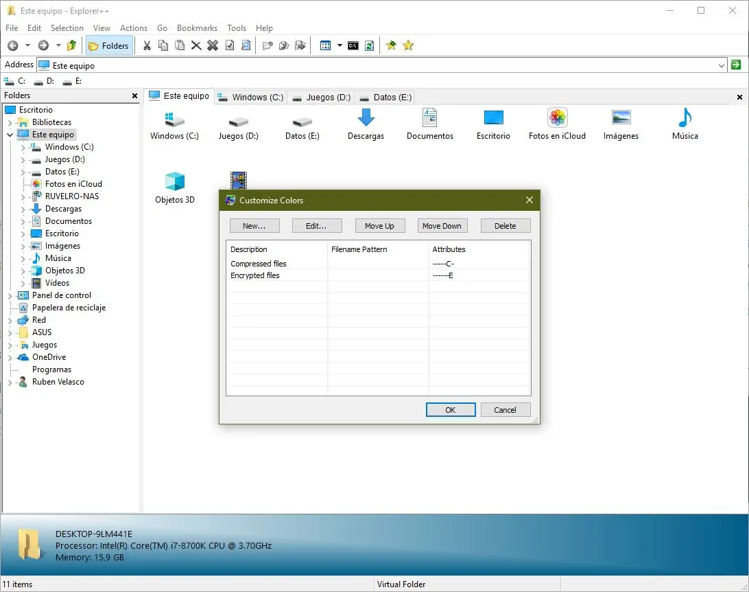
Task: Click the Cut scissors icon
Action: coord(147,45)
